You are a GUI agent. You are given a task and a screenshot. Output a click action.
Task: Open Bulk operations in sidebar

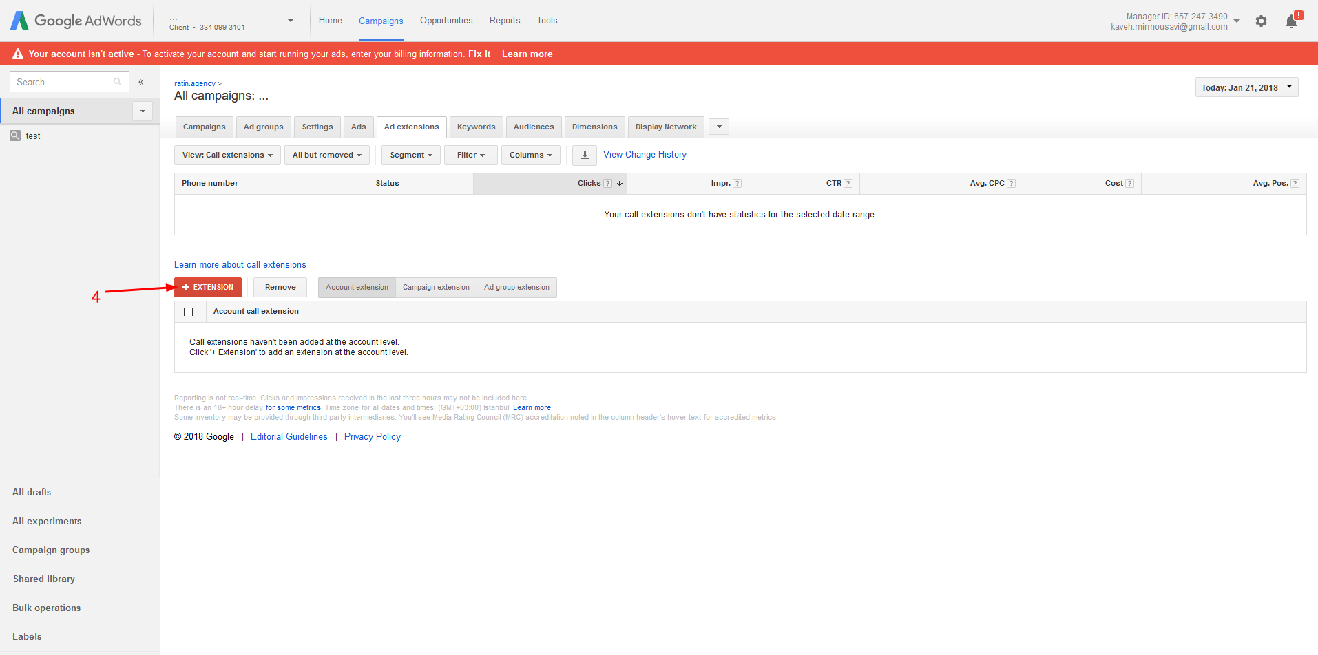[47, 608]
